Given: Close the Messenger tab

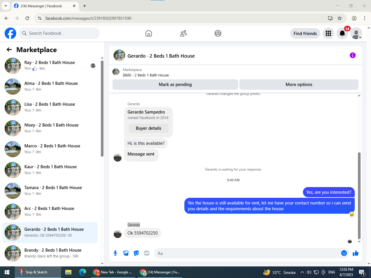Looking at the screenshot, I should 74,6.
